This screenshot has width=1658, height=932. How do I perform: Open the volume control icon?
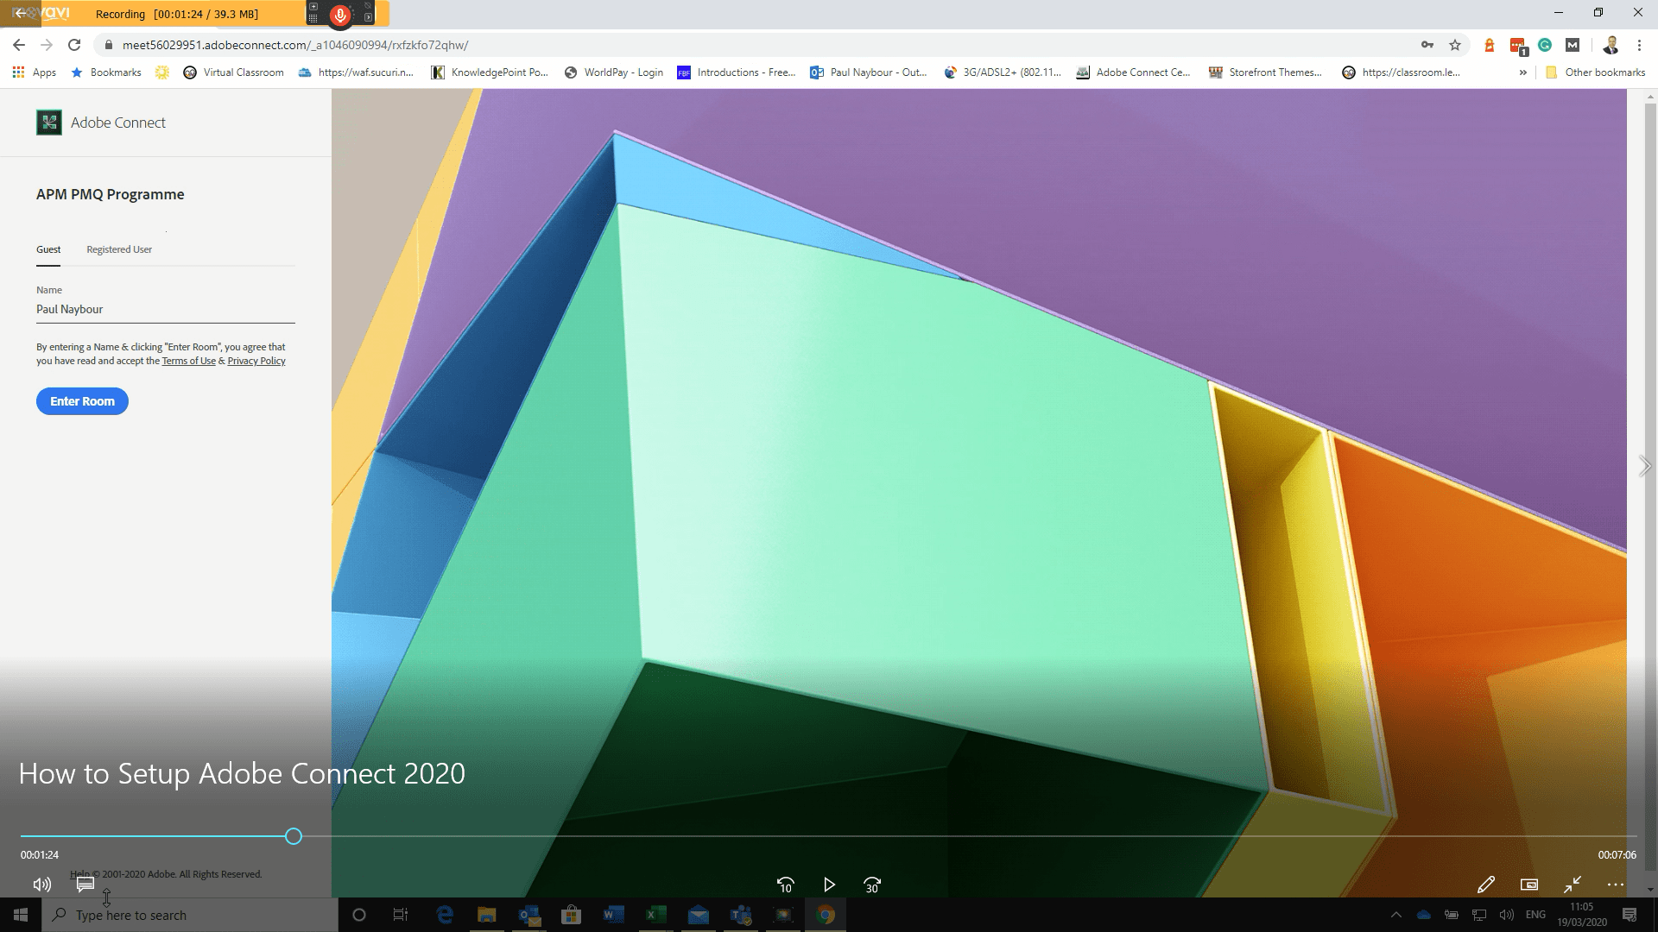41,885
